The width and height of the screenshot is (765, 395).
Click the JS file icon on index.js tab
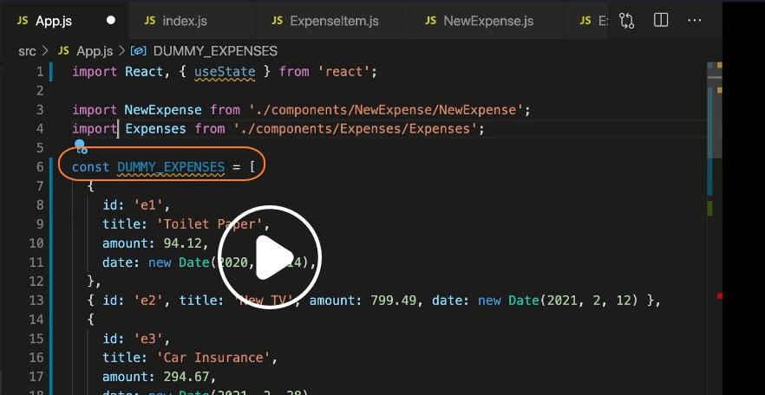[150, 21]
